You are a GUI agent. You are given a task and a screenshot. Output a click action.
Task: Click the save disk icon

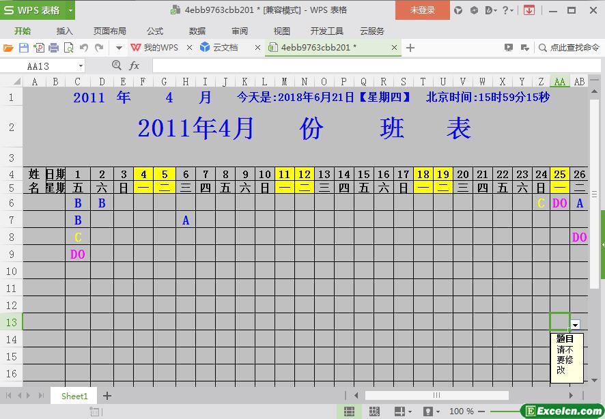[x=23, y=48]
